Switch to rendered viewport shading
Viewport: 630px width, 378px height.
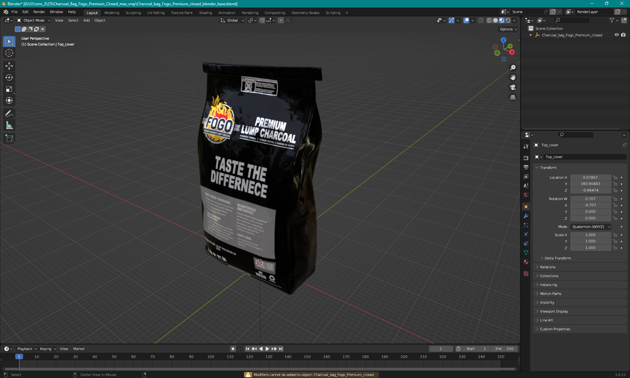click(x=508, y=20)
